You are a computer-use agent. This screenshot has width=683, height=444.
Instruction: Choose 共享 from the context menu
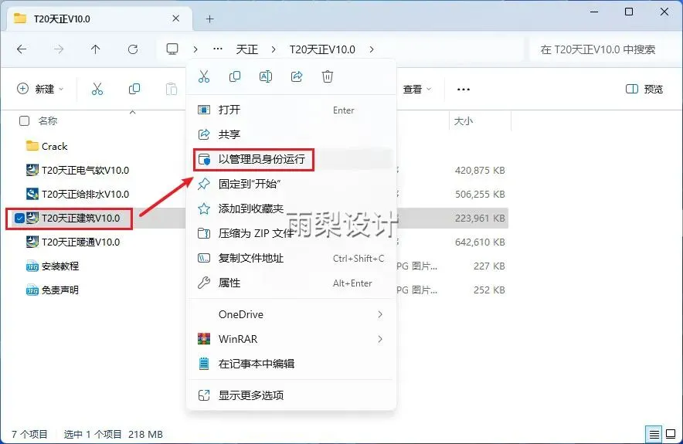(291, 134)
